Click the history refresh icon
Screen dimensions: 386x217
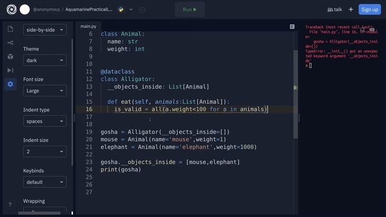[142, 10]
